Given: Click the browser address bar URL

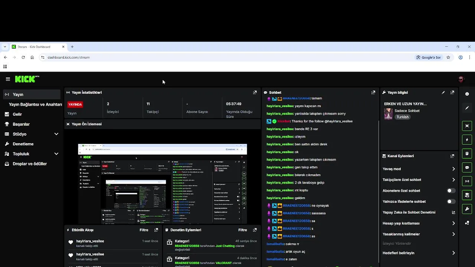Looking at the screenshot, I should [x=69, y=57].
